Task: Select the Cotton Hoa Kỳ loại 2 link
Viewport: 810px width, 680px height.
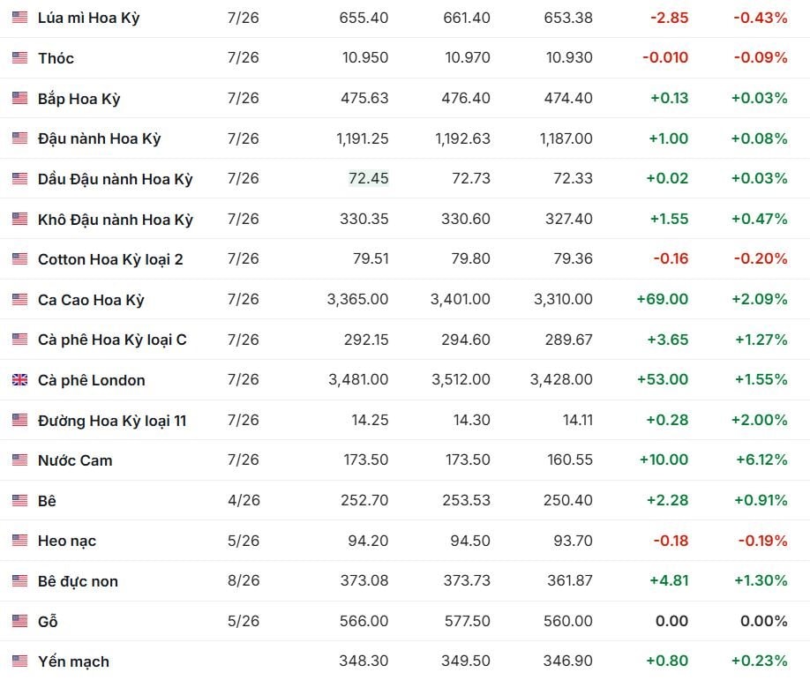Action: (x=110, y=259)
